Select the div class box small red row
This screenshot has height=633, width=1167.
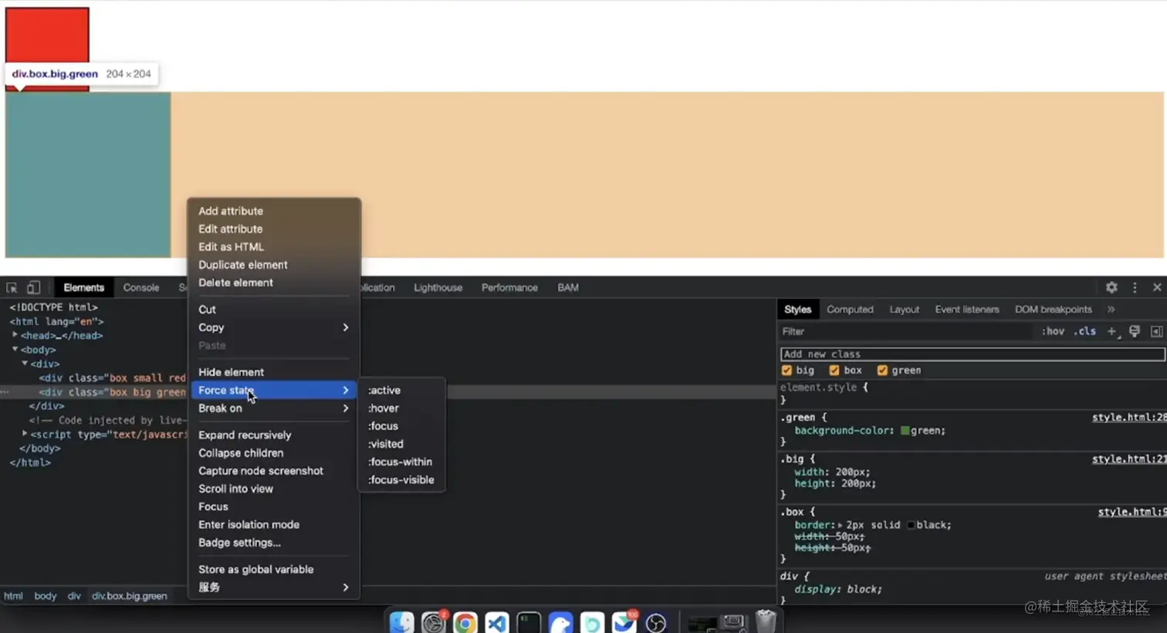(112, 377)
